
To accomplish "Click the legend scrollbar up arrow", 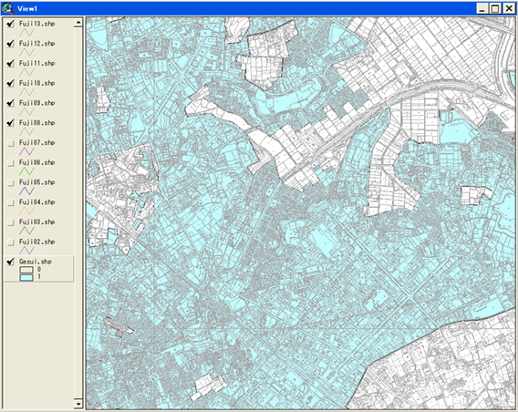I will [x=78, y=23].
